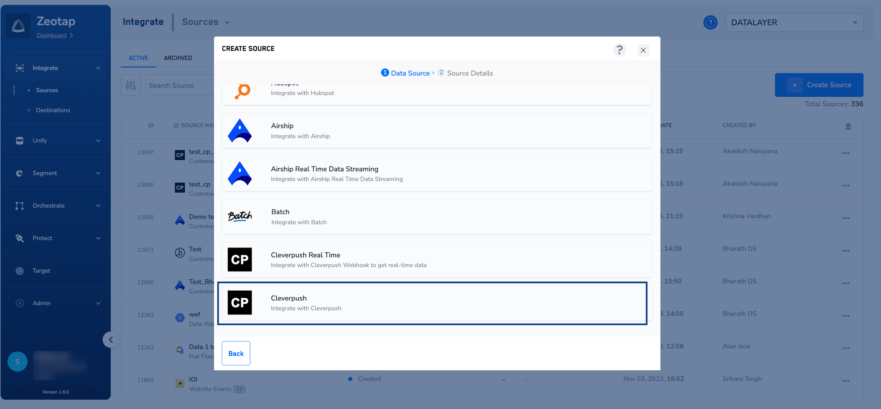
Task: Click the help question mark in Create Source dialog
Action: pyautogui.click(x=620, y=50)
